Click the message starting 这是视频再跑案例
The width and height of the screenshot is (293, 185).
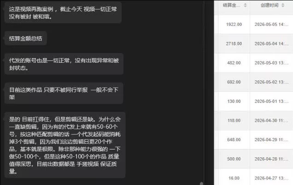coord(63,13)
